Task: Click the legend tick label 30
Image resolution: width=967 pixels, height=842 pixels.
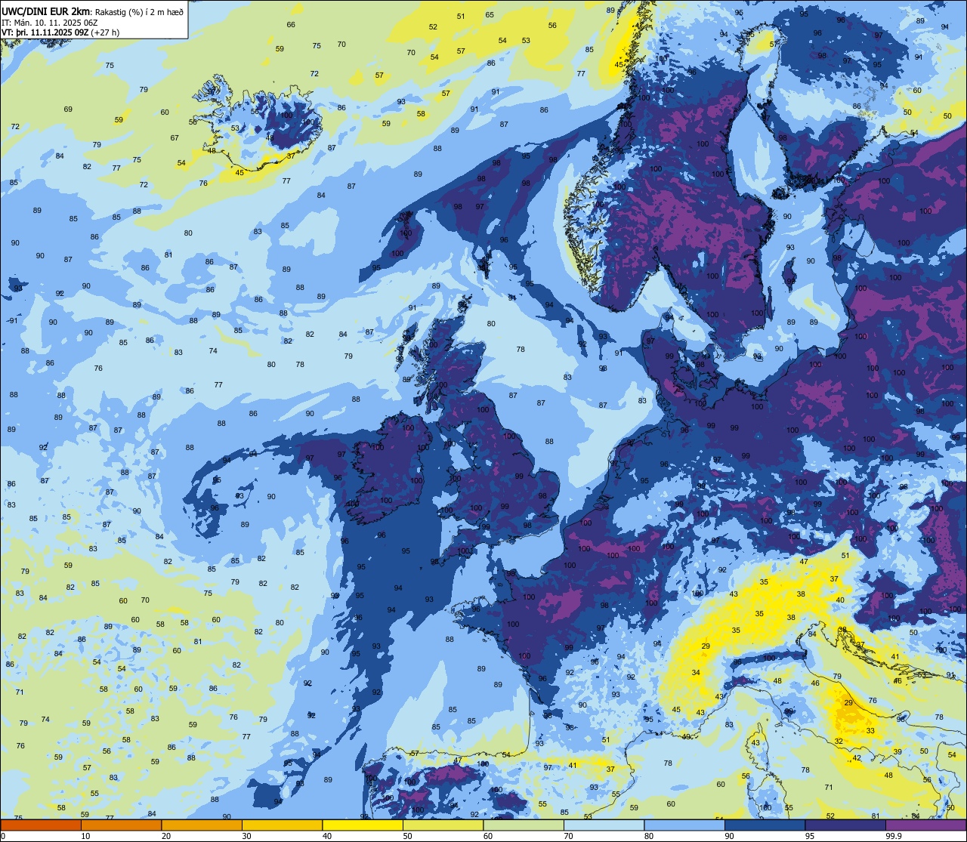Action: pos(246,836)
